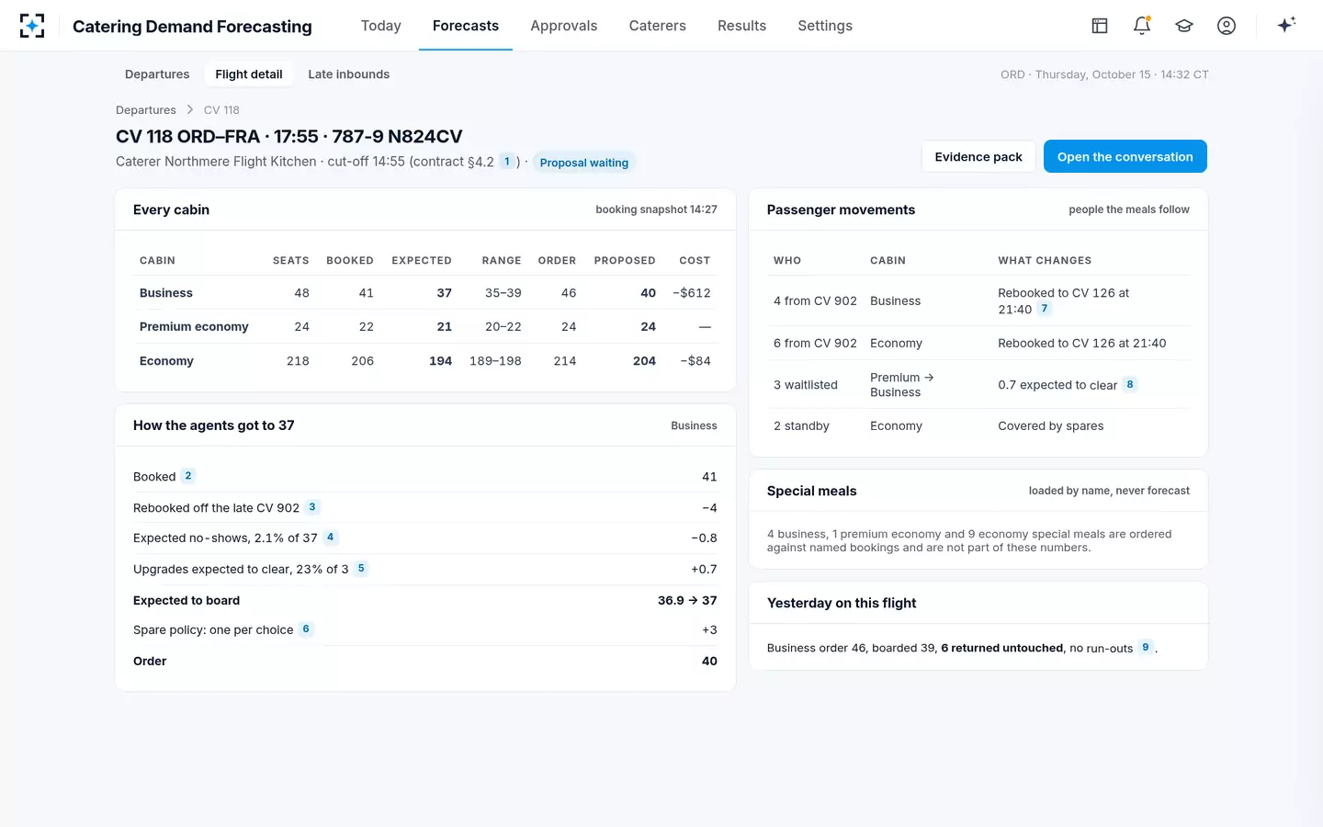The width and height of the screenshot is (1323, 827).
Task: Click the breadcrumb chevron after Departures
Action: click(x=190, y=109)
